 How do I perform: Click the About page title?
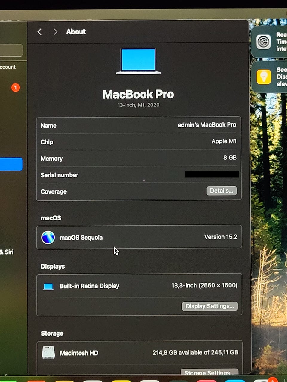76,32
